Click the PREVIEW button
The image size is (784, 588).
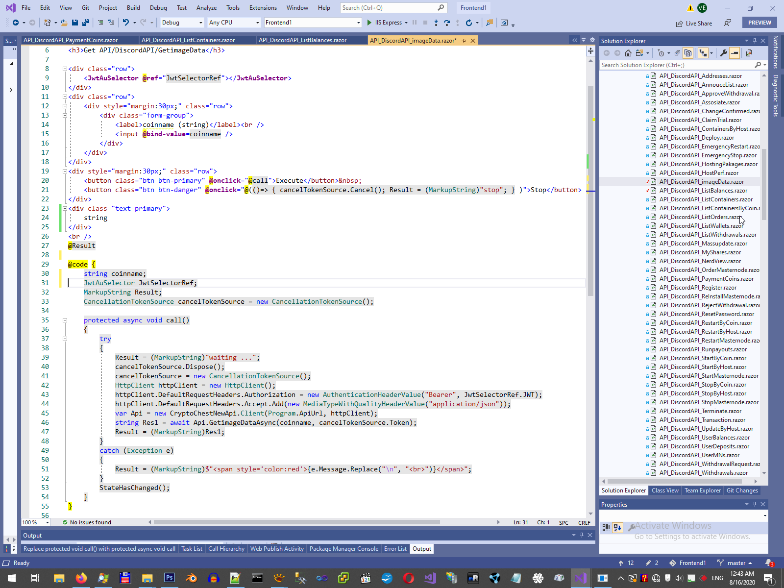(759, 23)
